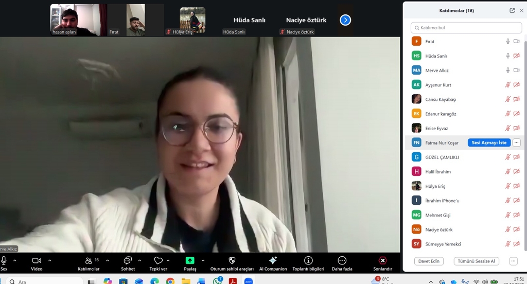
Task: Open the Sohbet chat panel
Action: (x=128, y=261)
